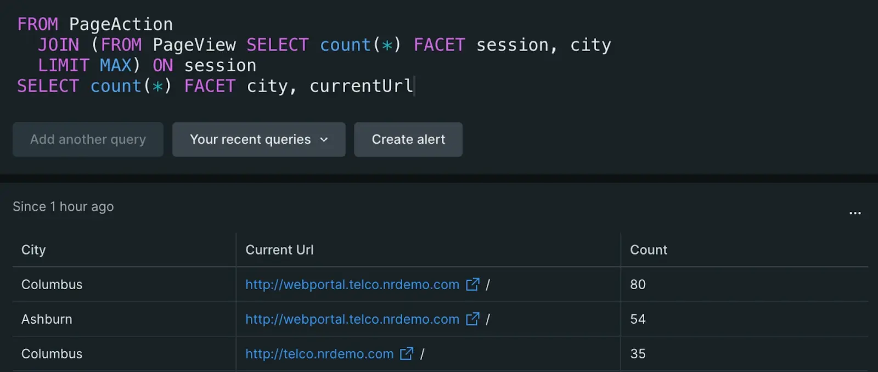Select the Columbus cell in the telco.nrdemo.com row
Image resolution: width=878 pixels, height=372 pixels.
(x=52, y=354)
